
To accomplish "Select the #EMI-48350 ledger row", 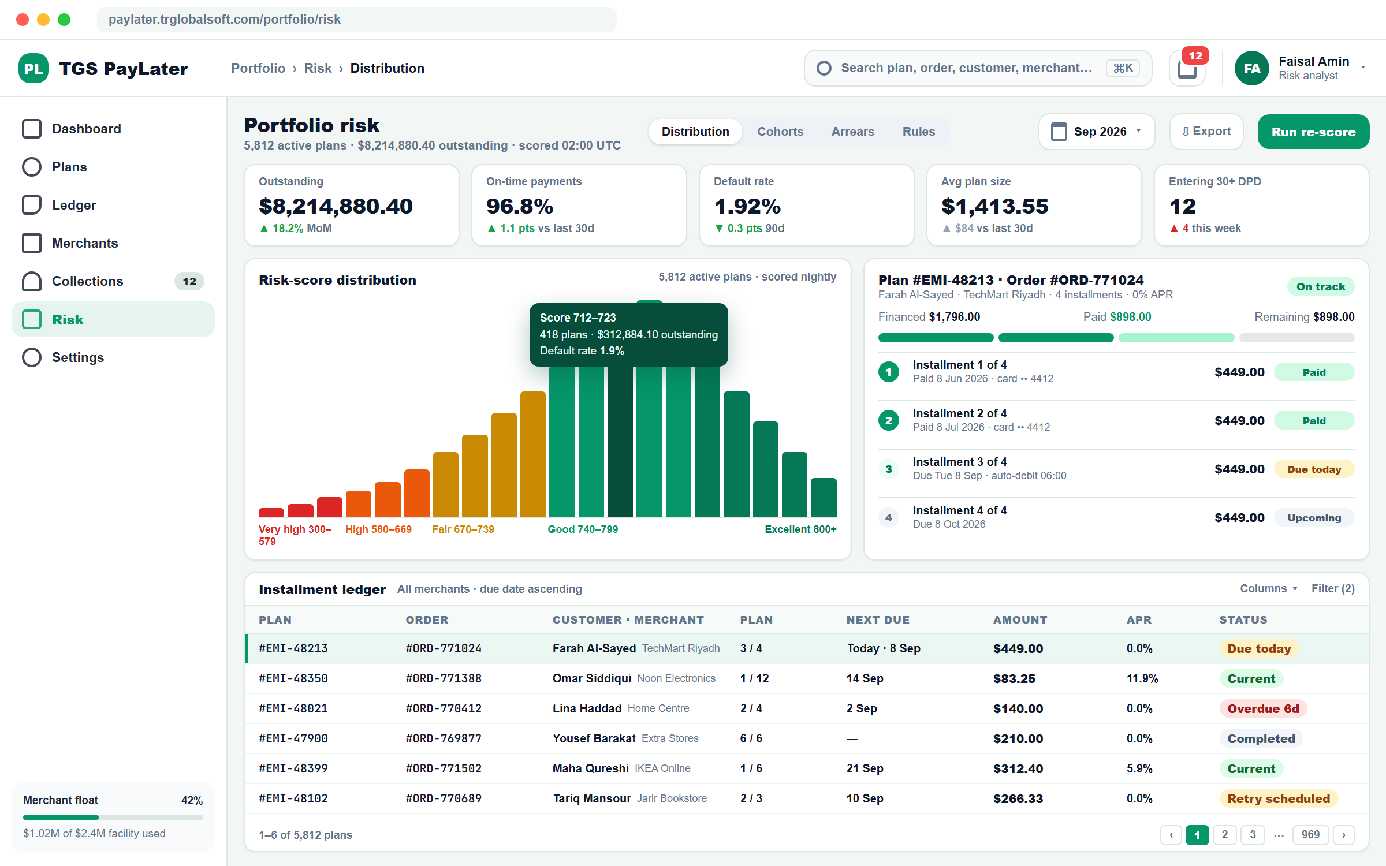I will [806, 678].
